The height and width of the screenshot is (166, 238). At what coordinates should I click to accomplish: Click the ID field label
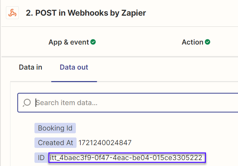tap(41, 158)
